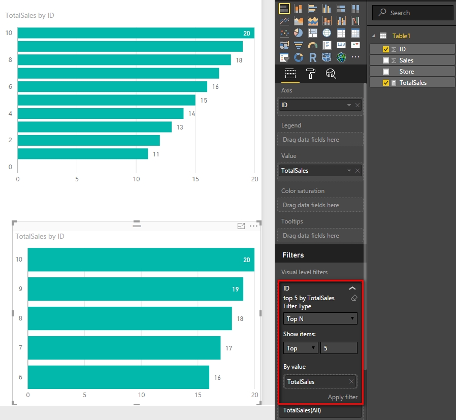Choose line and stacked column chart

point(327,21)
